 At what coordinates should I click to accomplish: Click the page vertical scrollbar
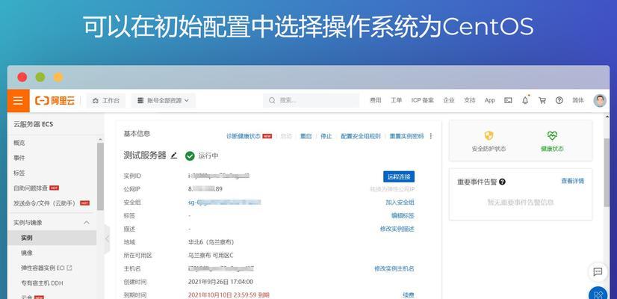point(607,173)
